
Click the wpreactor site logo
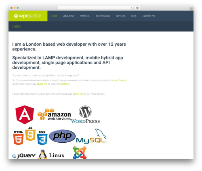pyautogui.click(x=27, y=16)
